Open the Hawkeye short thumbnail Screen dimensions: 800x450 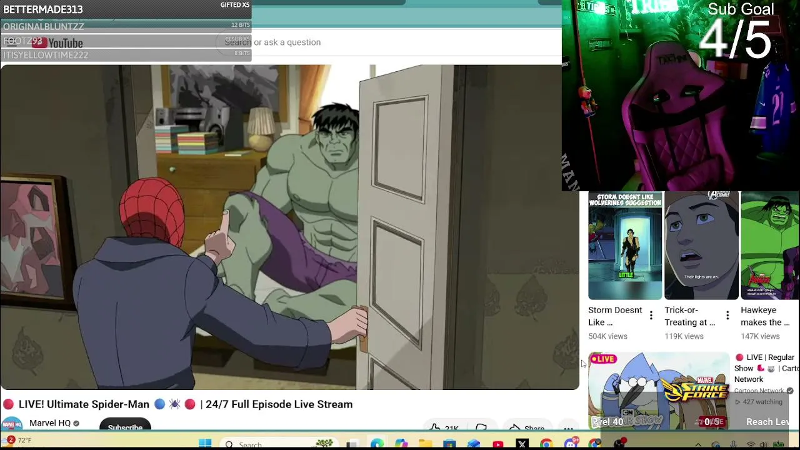tap(770, 246)
